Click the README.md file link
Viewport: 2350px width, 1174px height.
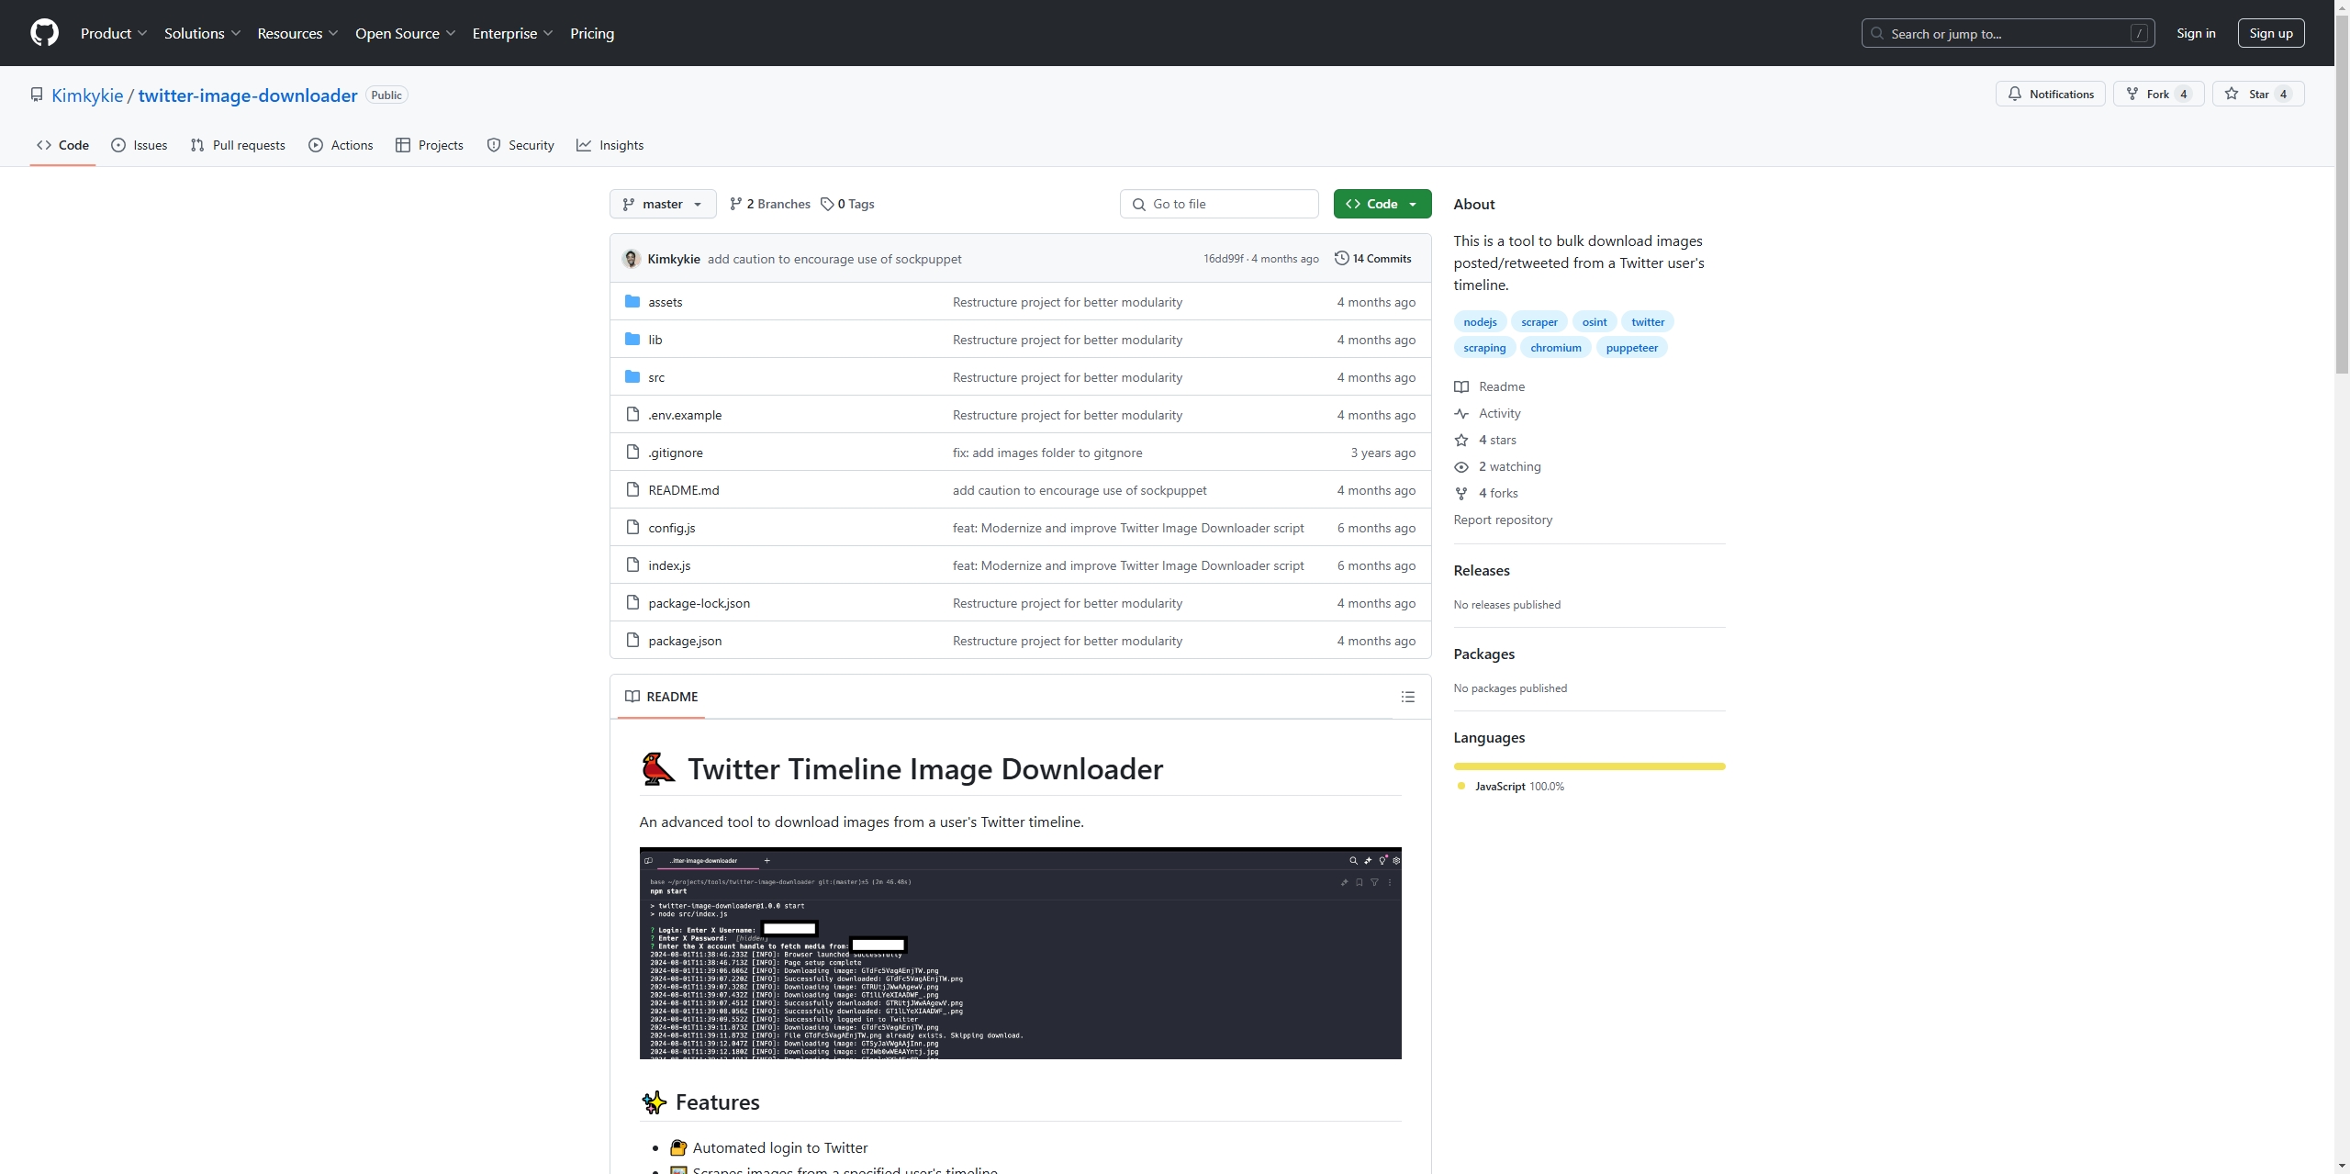pyautogui.click(x=683, y=489)
